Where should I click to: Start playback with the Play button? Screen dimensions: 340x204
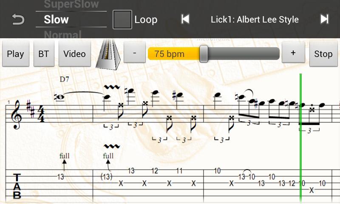click(16, 54)
